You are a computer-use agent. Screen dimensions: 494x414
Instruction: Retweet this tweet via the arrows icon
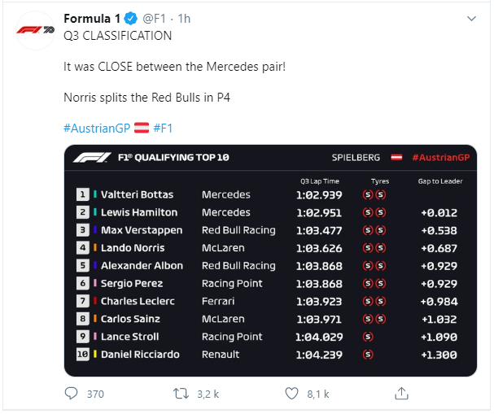(181, 394)
